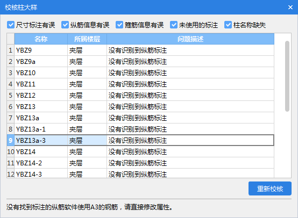
Task: Select the YBZ10 name cell
Action: click(x=41, y=73)
